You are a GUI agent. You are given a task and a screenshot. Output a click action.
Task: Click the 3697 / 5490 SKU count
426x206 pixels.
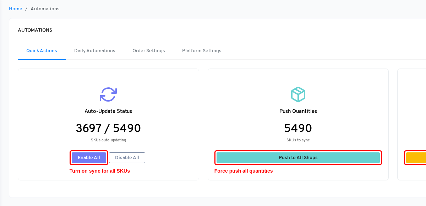click(x=108, y=128)
